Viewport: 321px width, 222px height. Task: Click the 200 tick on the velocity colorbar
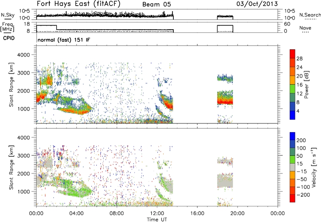click(301, 140)
